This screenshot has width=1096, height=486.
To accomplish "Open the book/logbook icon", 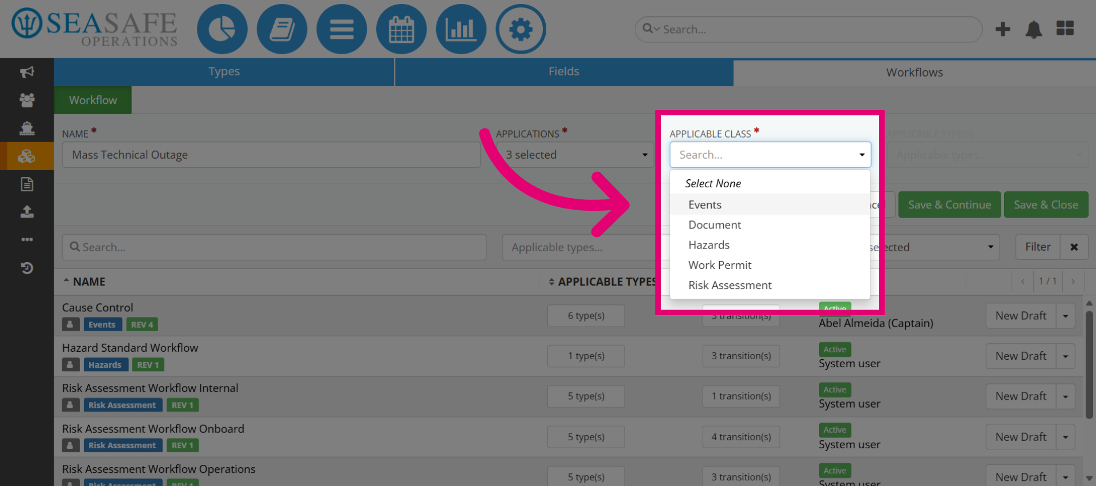I will (x=282, y=29).
